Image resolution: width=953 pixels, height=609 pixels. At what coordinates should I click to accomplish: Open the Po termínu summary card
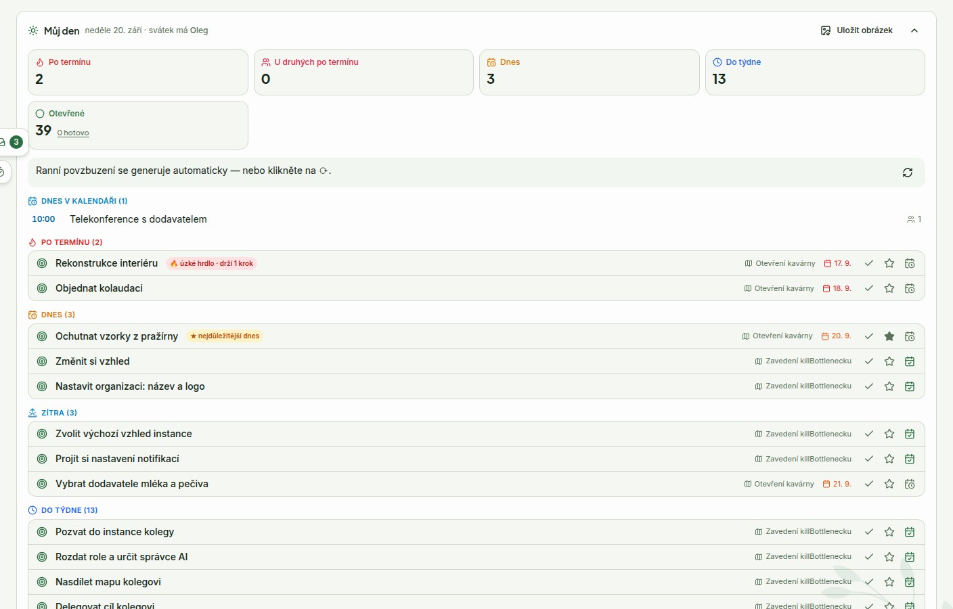click(x=138, y=72)
